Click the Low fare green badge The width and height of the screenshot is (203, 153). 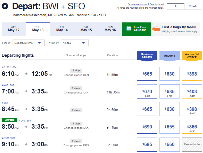9,120
